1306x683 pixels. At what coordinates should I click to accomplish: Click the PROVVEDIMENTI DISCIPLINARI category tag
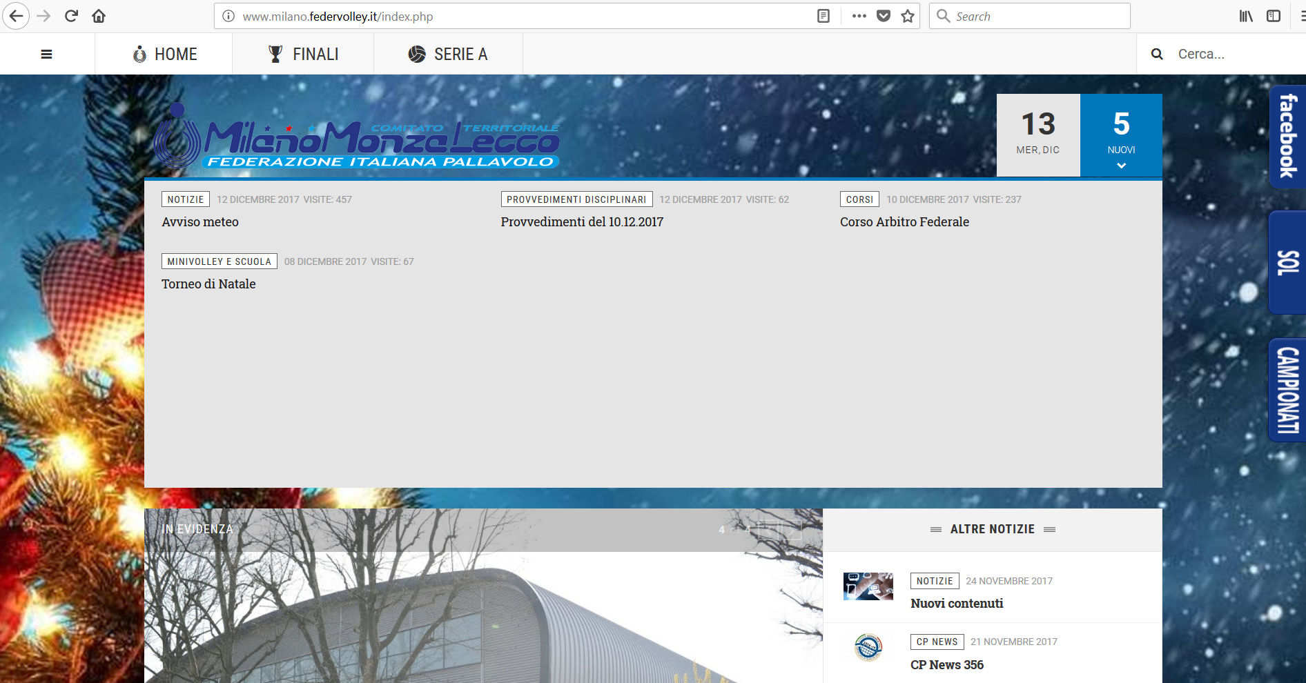[x=576, y=199]
